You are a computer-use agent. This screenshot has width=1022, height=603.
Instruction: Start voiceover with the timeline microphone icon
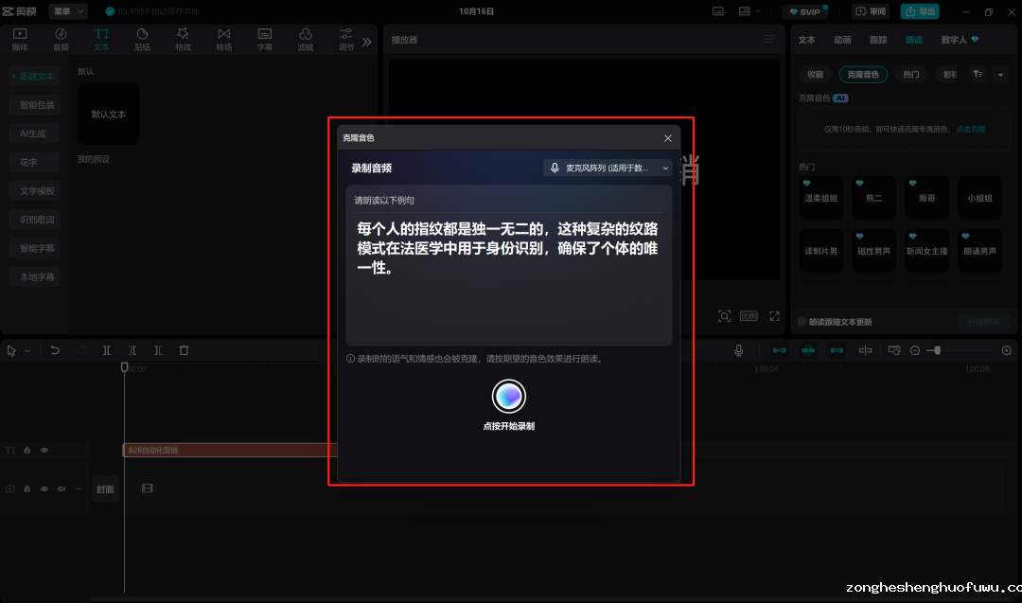coord(738,350)
